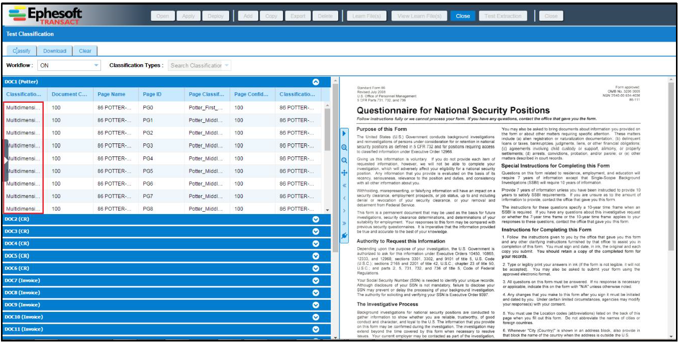The width and height of the screenshot is (679, 343).
Task: Expand the DOC9 (Invoice) section
Action: (316, 305)
